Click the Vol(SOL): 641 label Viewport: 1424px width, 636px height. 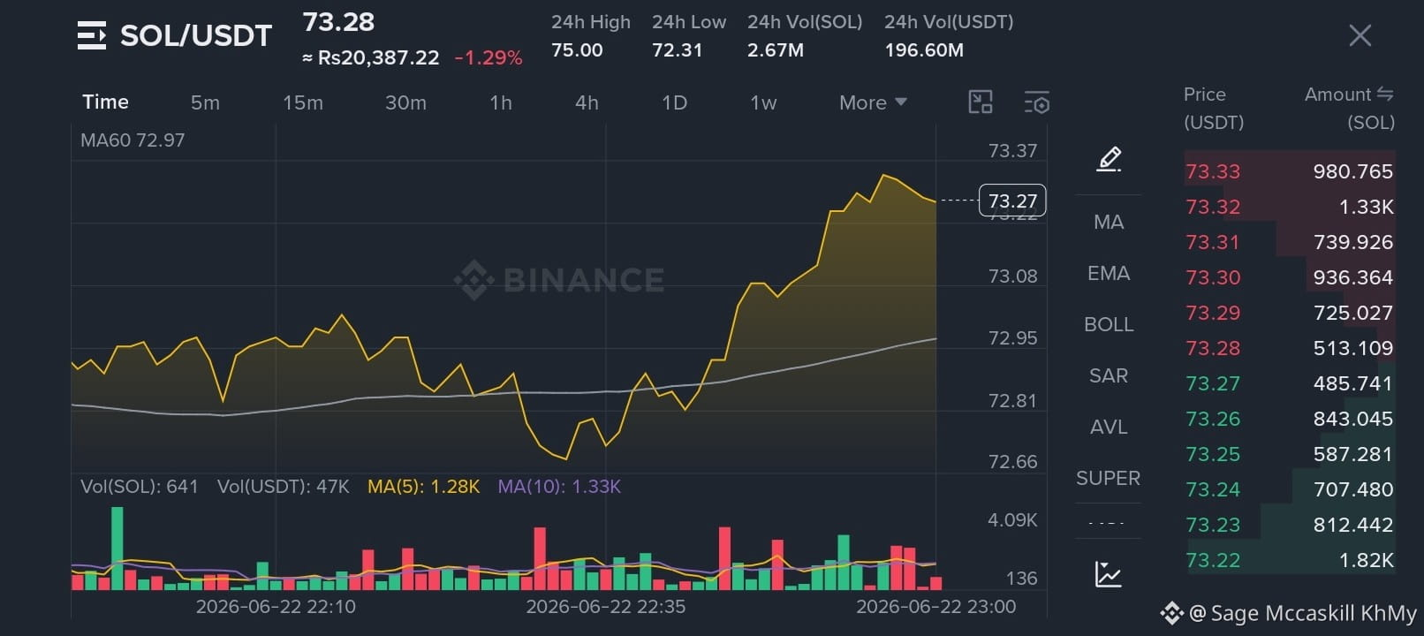(x=139, y=487)
